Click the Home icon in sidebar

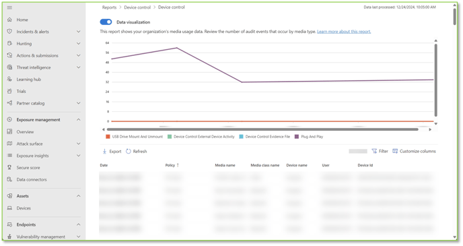click(9, 20)
